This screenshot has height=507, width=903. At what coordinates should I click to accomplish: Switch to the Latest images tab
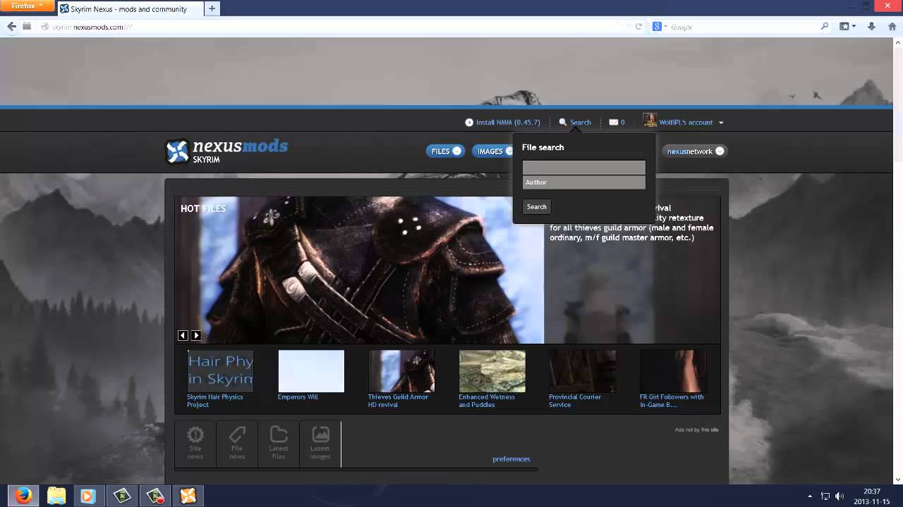click(320, 444)
